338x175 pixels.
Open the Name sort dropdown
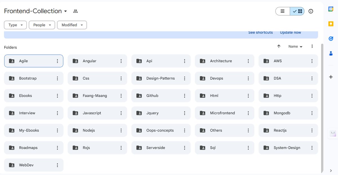click(x=295, y=46)
